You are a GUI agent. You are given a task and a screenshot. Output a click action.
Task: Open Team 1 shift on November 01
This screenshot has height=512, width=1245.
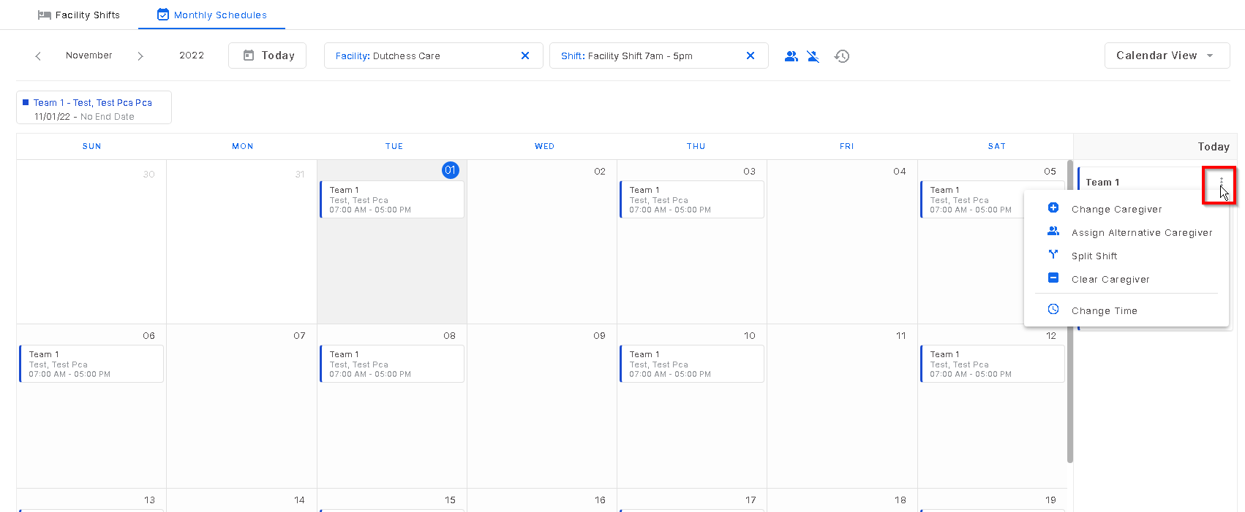coord(392,199)
